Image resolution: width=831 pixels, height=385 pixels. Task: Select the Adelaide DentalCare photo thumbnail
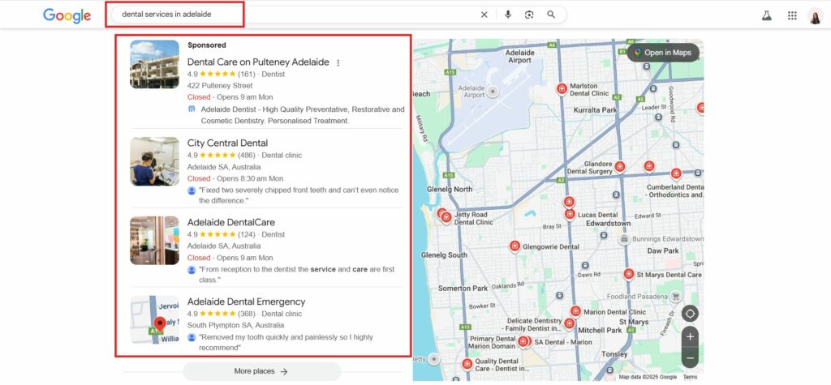[x=154, y=241]
